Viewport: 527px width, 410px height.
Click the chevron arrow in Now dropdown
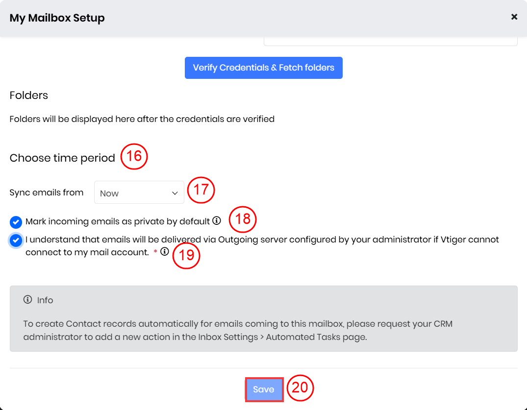(x=175, y=193)
